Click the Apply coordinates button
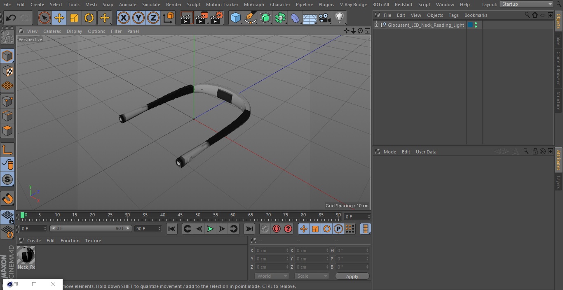The height and width of the screenshot is (290, 563). point(352,276)
